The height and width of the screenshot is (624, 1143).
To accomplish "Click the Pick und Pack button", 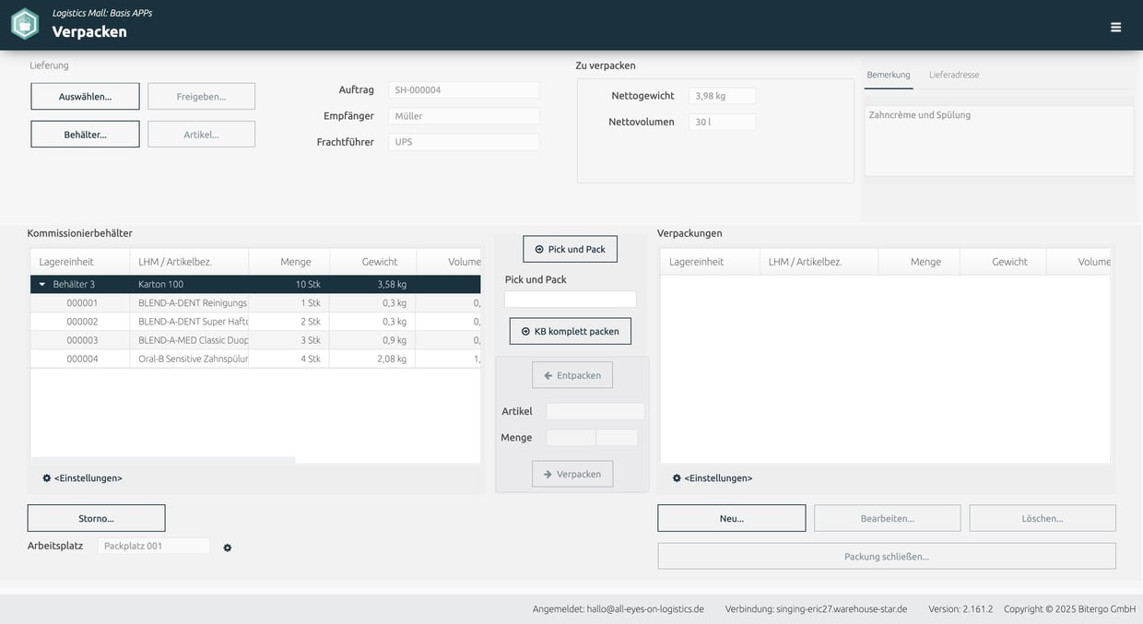I will point(571,249).
